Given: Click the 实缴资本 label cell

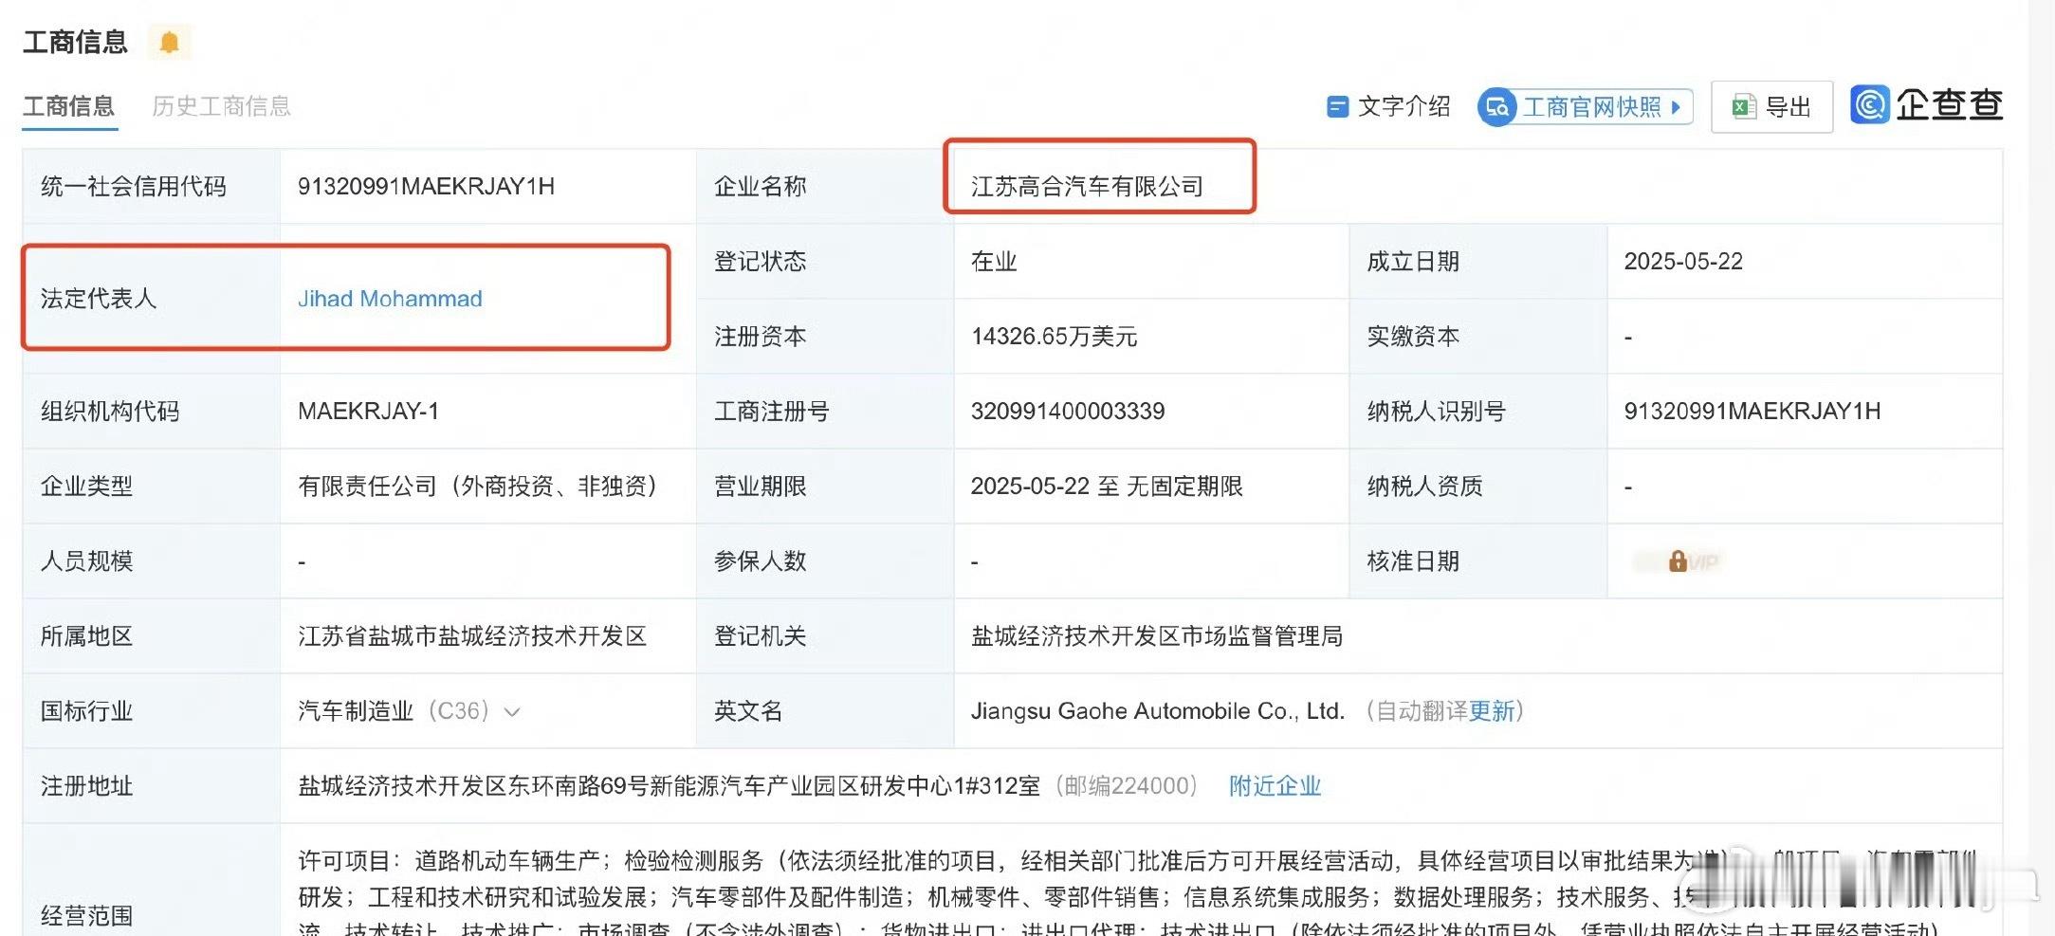Looking at the screenshot, I should (x=1478, y=337).
